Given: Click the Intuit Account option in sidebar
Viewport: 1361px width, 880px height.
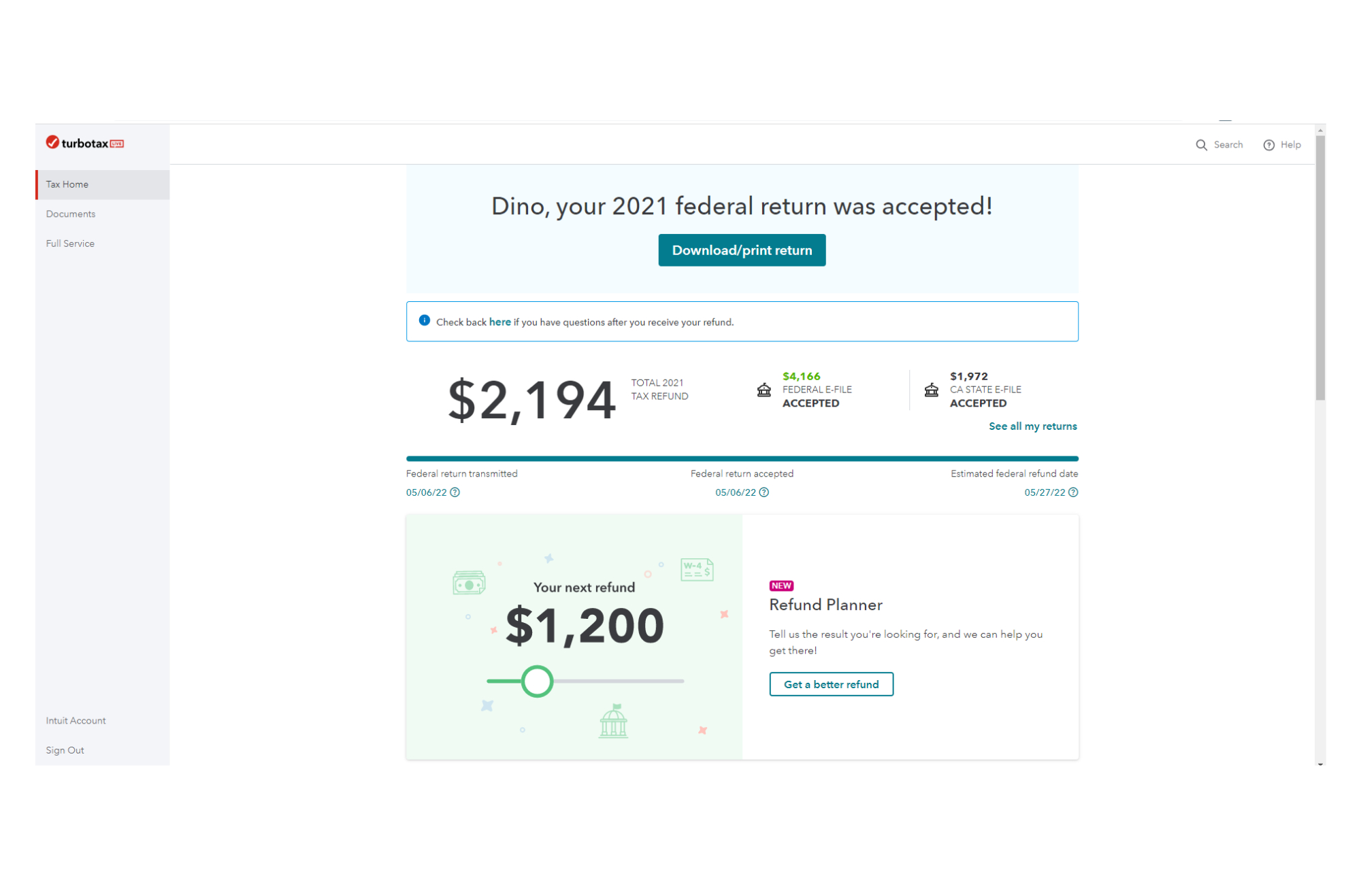Looking at the screenshot, I should point(76,720).
